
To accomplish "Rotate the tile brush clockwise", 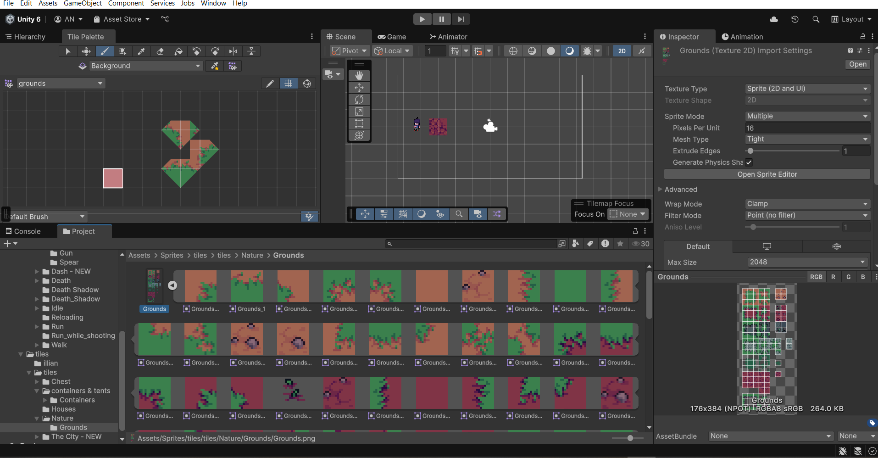I will point(215,51).
